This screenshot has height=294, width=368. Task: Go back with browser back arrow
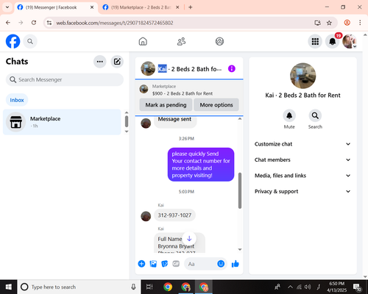8,23
